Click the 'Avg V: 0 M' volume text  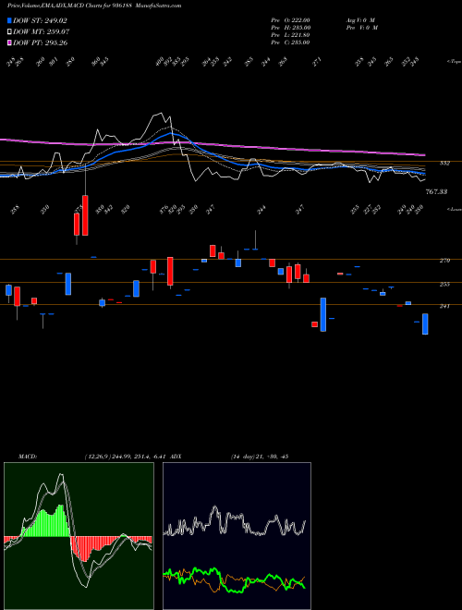tap(360, 20)
